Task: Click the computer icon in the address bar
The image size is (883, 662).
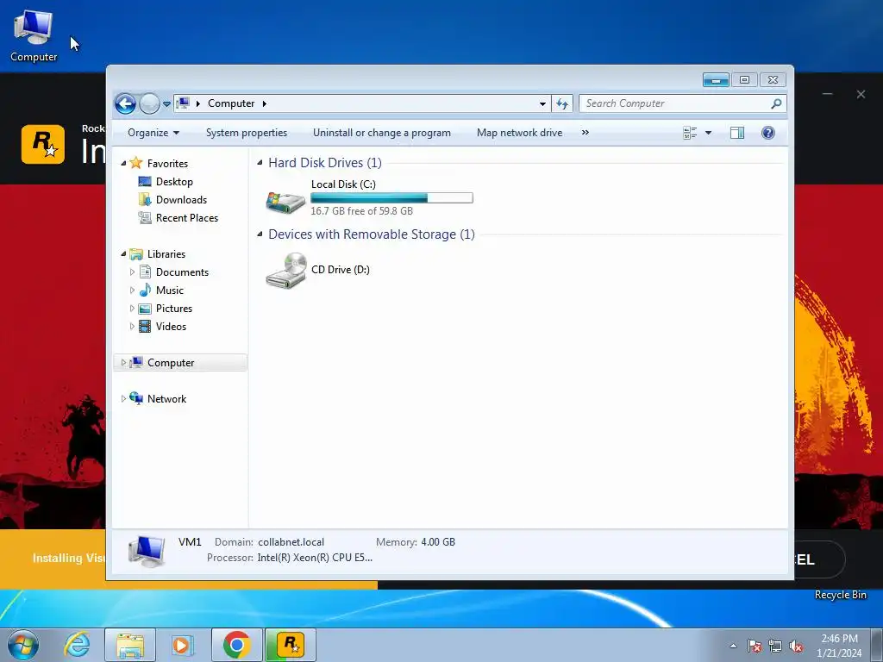Action: pos(183,103)
